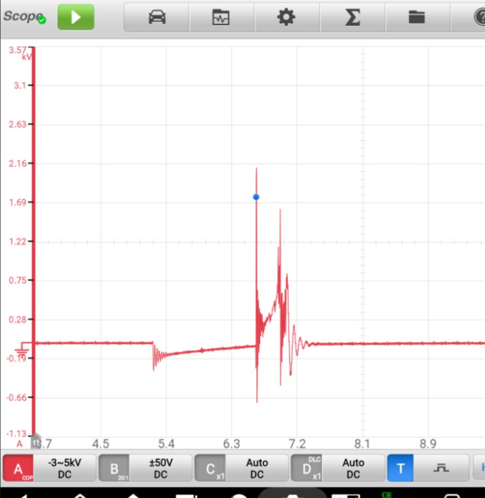Image resolution: width=485 pixels, height=498 pixels.
Task: Tap the Scope connection status logo
Action: coord(24,16)
